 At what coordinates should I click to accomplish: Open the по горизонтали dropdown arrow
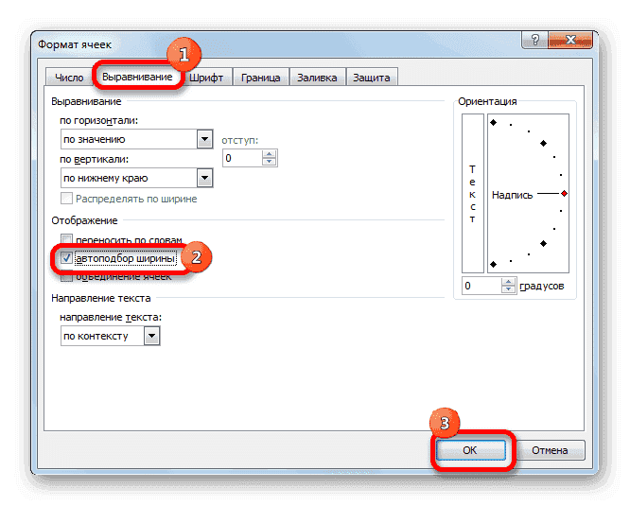[205, 139]
